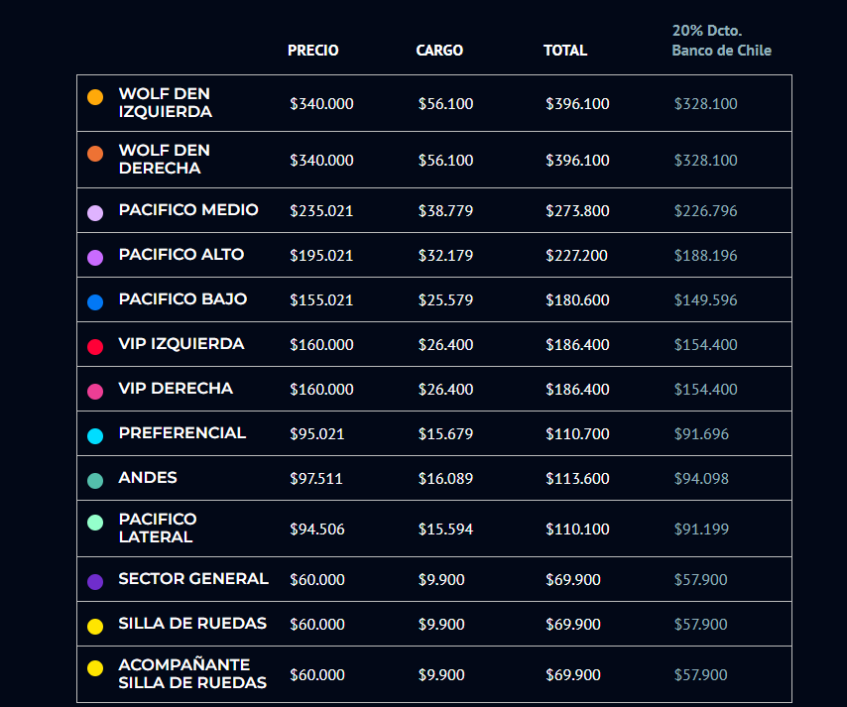Select the SILLA DE RUEDAS row label

click(x=192, y=623)
